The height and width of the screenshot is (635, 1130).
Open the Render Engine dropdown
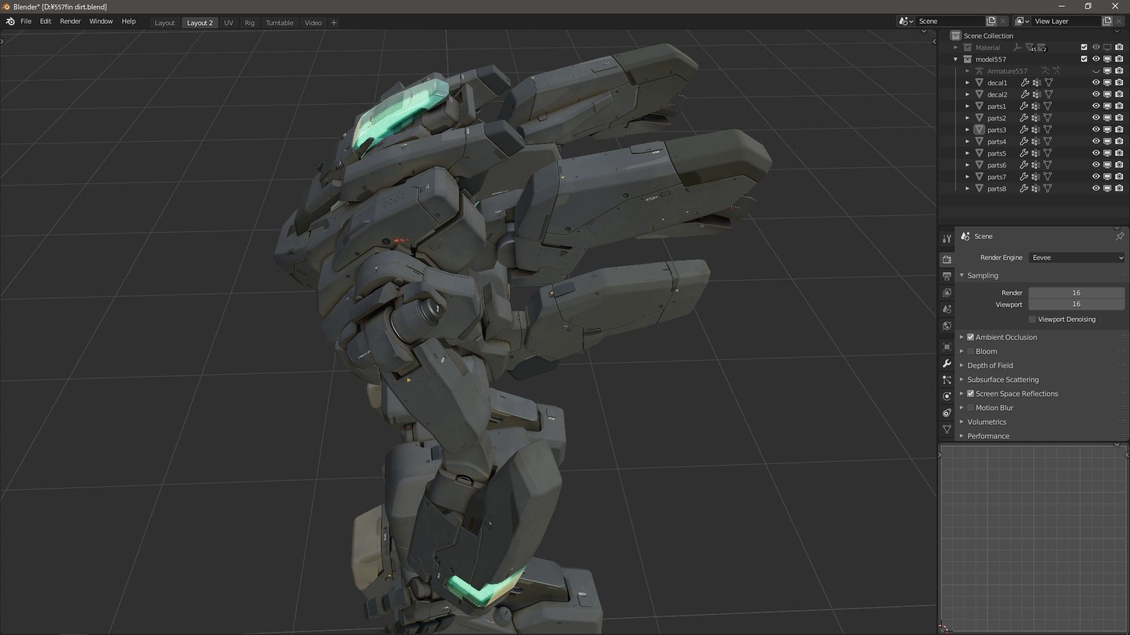coord(1077,258)
